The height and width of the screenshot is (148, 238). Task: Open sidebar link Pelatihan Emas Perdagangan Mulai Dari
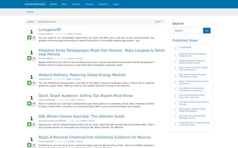(x=193, y=55)
